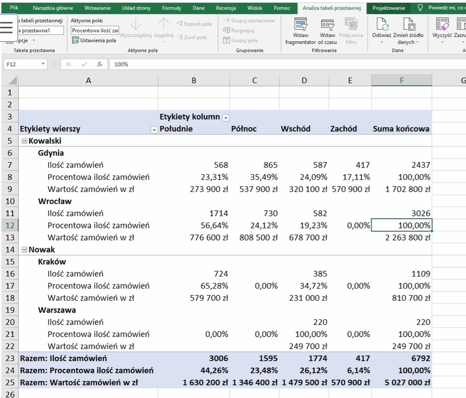466x398 pixels.
Task: Collapse the Kowalski row group
Action: (x=24, y=141)
